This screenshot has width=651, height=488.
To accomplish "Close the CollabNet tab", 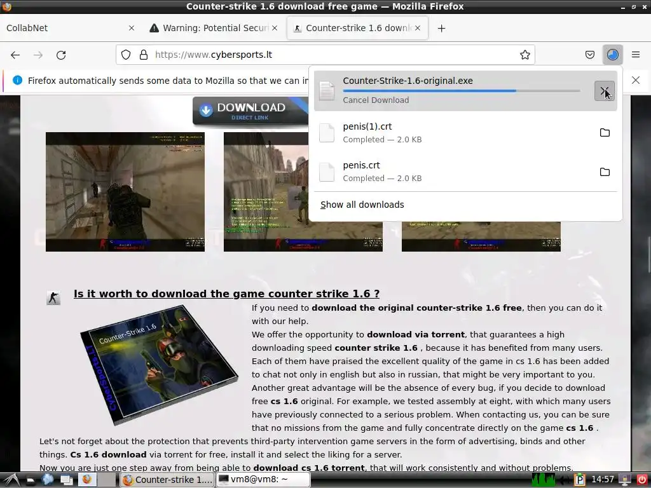I will [x=131, y=28].
